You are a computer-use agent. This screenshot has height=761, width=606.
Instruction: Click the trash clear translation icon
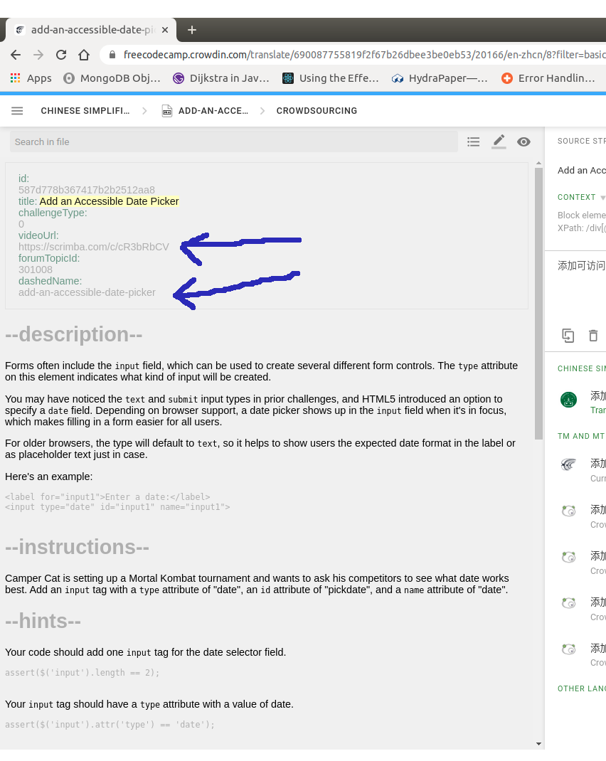tap(593, 336)
